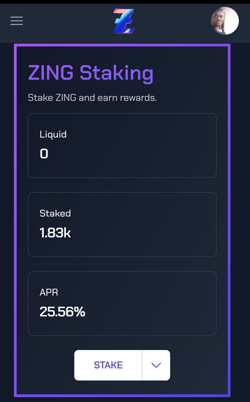Click the Liquid label

[53, 134]
